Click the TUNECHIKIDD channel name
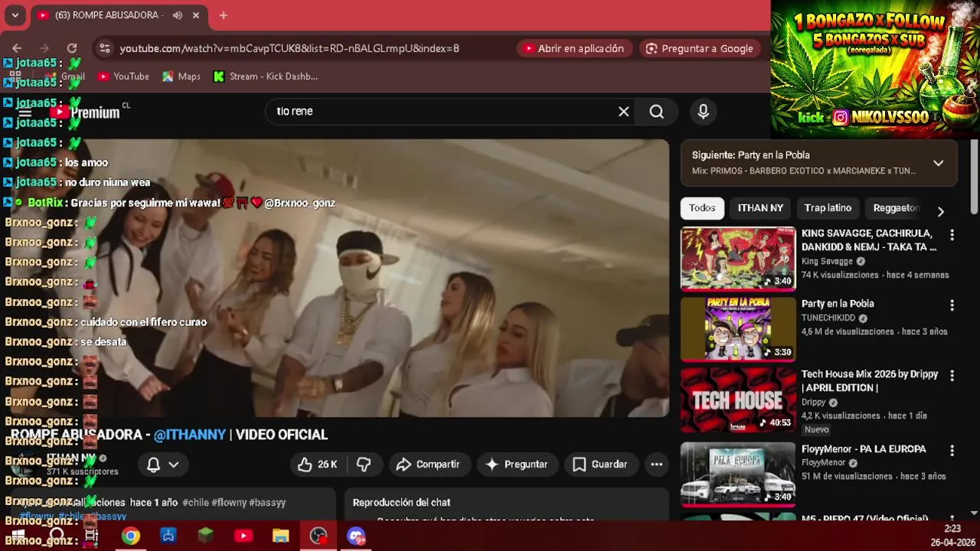Viewport: 980px width, 551px height. coord(828,318)
